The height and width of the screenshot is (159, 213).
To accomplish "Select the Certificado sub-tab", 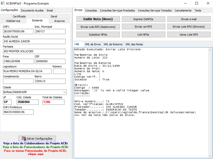I will point(19,16).
